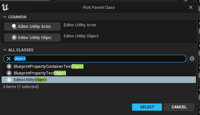The height and width of the screenshot is (115, 200).
Task: Click the Unreal Engine logo icon
Action: point(5,7)
